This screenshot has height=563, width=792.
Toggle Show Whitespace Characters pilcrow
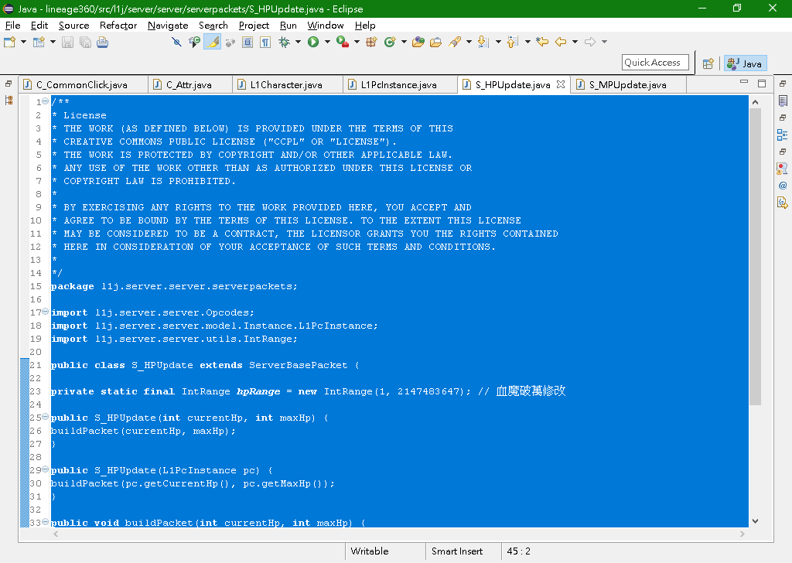pyautogui.click(x=266, y=43)
